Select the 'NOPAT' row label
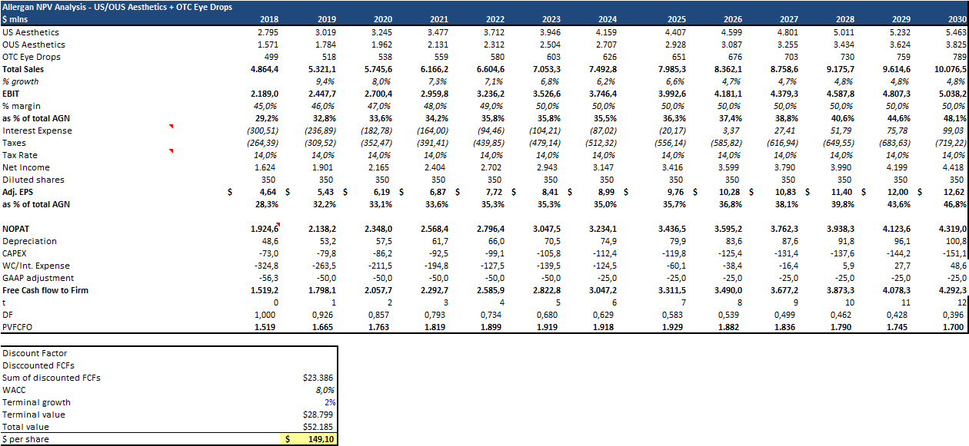This screenshot has width=969, height=446. (x=15, y=229)
